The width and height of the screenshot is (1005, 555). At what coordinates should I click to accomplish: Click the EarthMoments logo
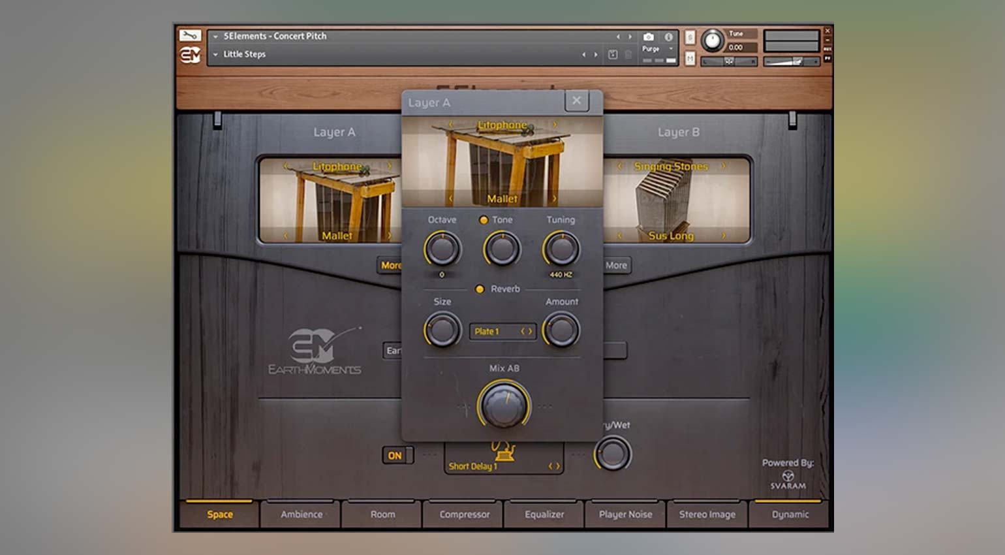pos(315,351)
